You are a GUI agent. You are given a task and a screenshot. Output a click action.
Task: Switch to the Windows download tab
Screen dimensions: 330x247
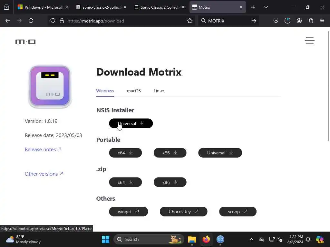tap(105, 91)
